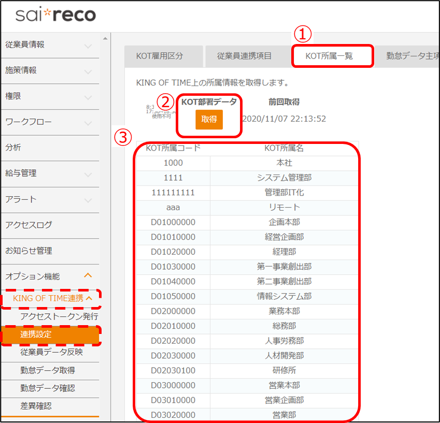Click the KOT所属名 column header
Viewport: 440px width, 423px height.
(x=284, y=148)
